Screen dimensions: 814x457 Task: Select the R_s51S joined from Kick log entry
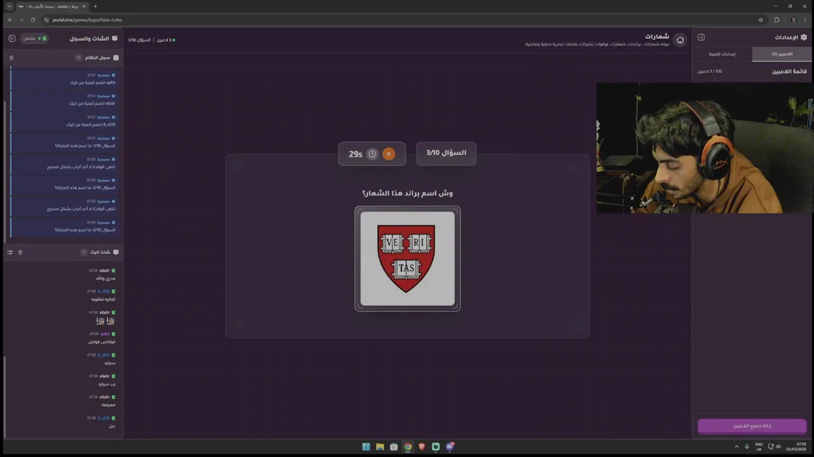pos(64,121)
